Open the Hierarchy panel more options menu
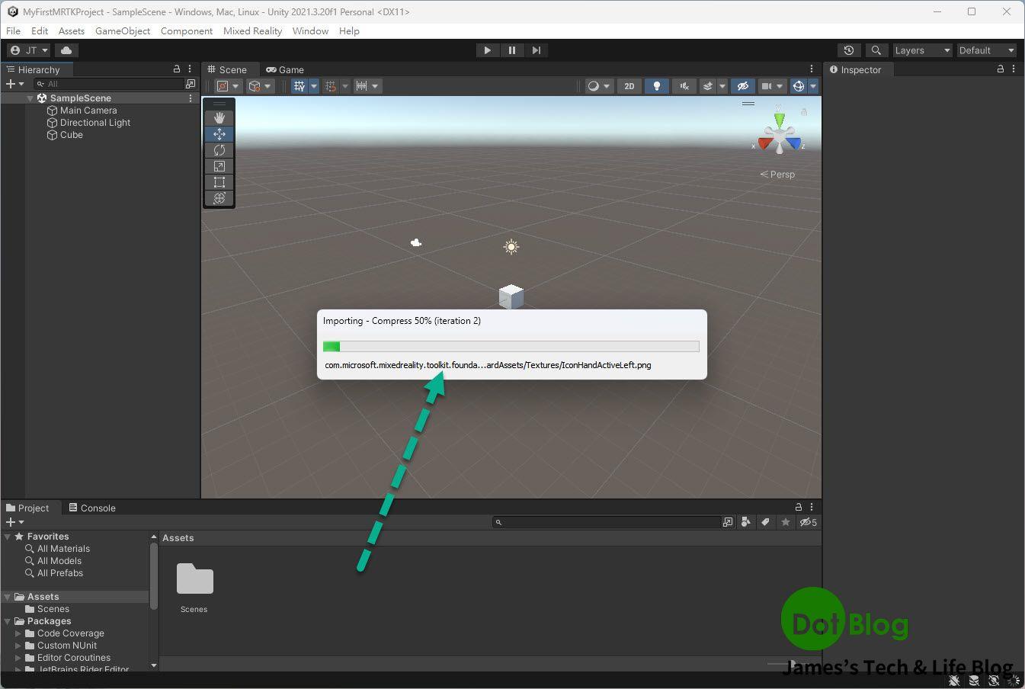 pyautogui.click(x=190, y=69)
